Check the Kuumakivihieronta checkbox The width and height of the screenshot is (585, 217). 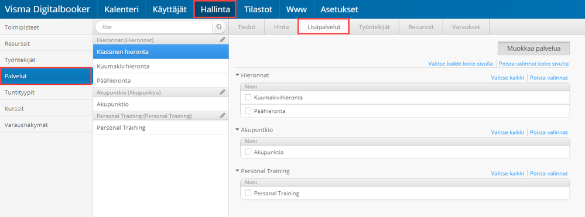[248, 97]
